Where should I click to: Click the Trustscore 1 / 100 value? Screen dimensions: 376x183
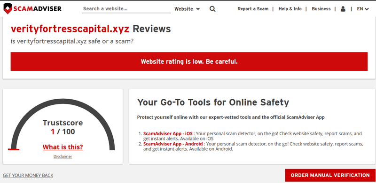[x=63, y=132]
